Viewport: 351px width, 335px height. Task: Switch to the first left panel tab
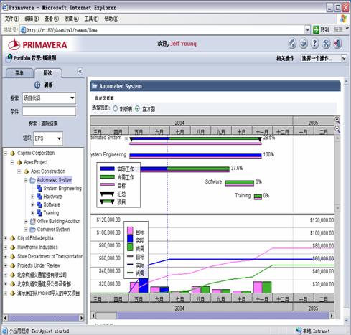(19, 73)
